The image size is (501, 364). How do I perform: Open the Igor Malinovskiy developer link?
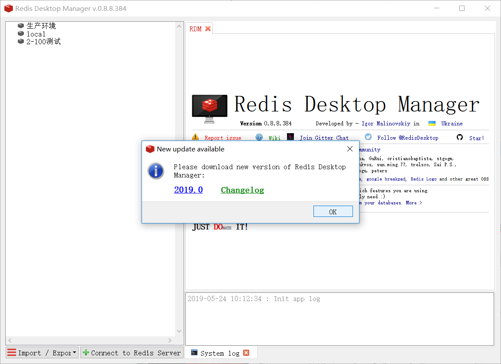point(386,124)
